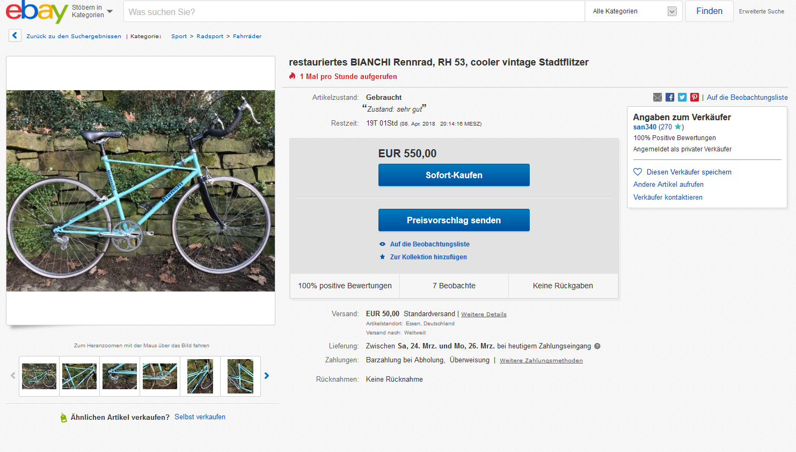
Task: Expand Stöbern in Kategorien menu
Action: click(92, 11)
